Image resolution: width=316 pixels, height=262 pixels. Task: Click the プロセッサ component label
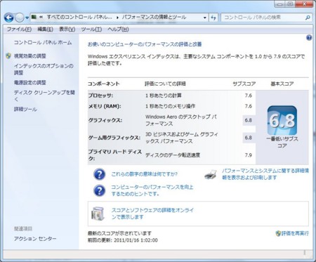coord(100,96)
